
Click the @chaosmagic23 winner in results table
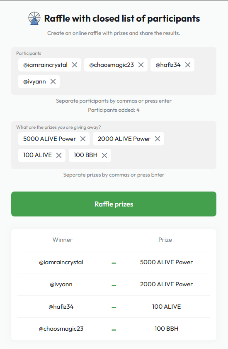[61, 329]
